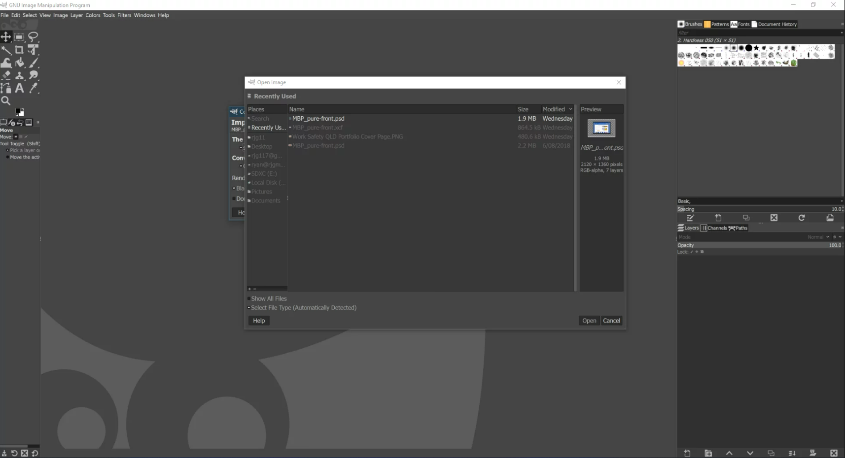
Task: Select 'Move the active' radio option
Action: pos(8,157)
